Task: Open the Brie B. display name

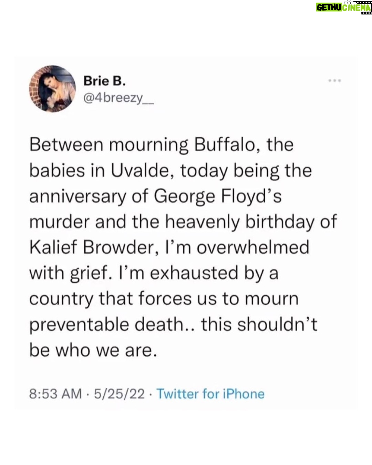Action: 105,82
